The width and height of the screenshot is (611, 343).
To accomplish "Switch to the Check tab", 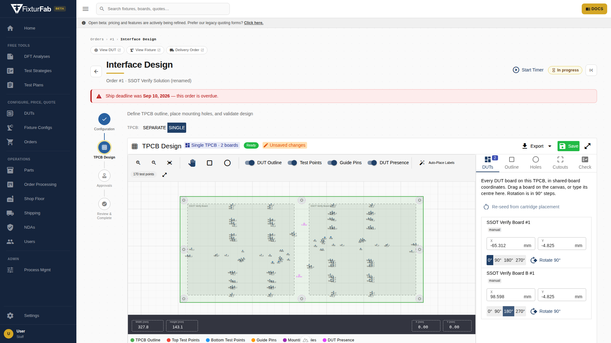I will (x=585, y=163).
